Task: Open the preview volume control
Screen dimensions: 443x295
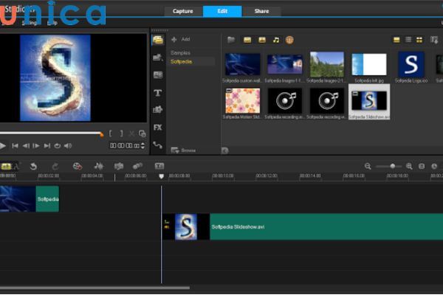Action: [68, 146]
